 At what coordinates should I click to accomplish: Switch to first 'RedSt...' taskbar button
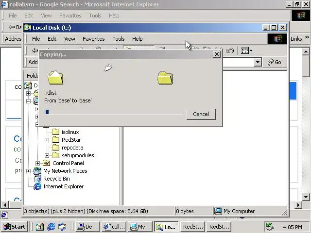(192, 227)
